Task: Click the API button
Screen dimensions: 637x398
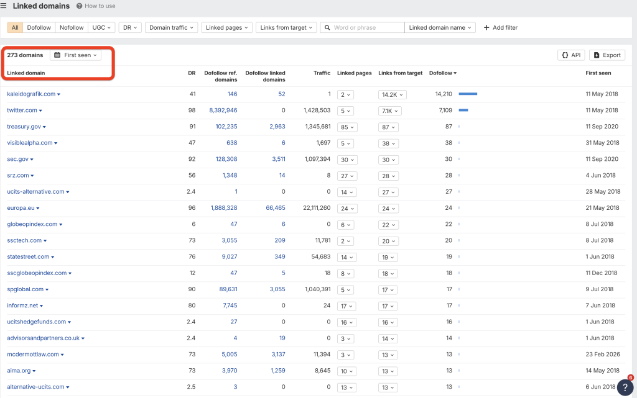Action: point(571,55)
